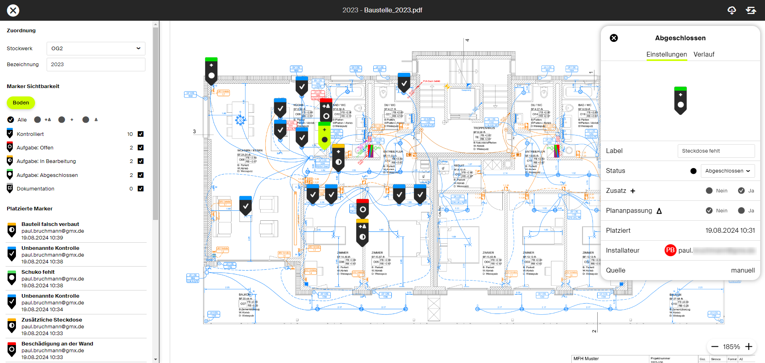Set Zusatz to Nein
The image size is (765, 363).
tap(709, 191)
